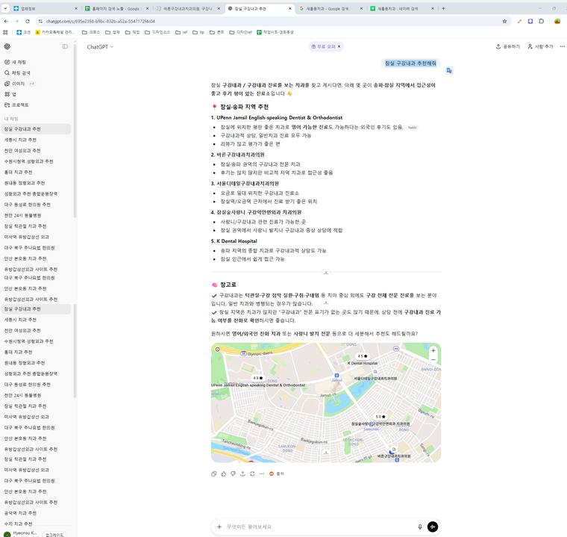Close the 업체정보 tab
567x537 pixels.
click(76, 8)
